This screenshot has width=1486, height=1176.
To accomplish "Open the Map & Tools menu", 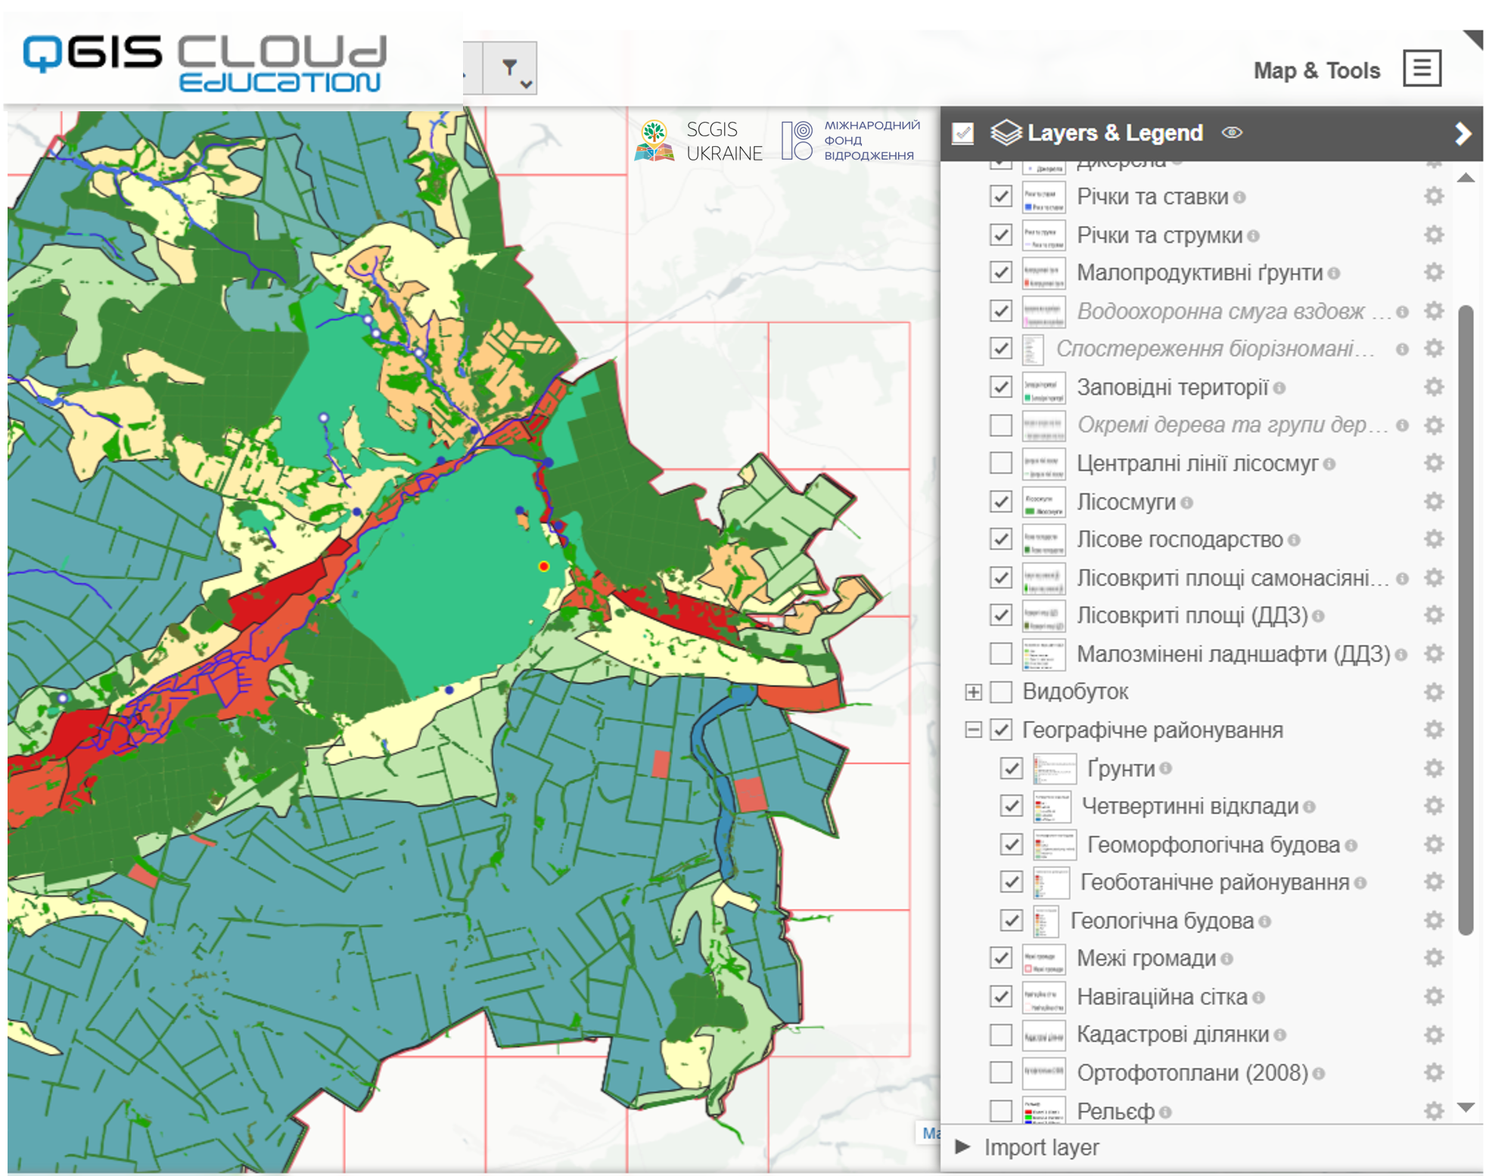I will coord(1317,70).
